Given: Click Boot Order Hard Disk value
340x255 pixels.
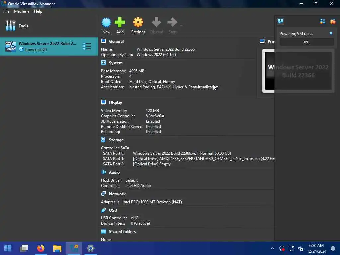Looking at the screenshot, I should pos(152,82).
